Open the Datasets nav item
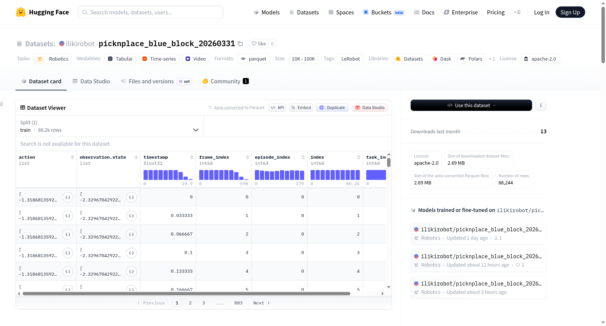 [304, 12]
